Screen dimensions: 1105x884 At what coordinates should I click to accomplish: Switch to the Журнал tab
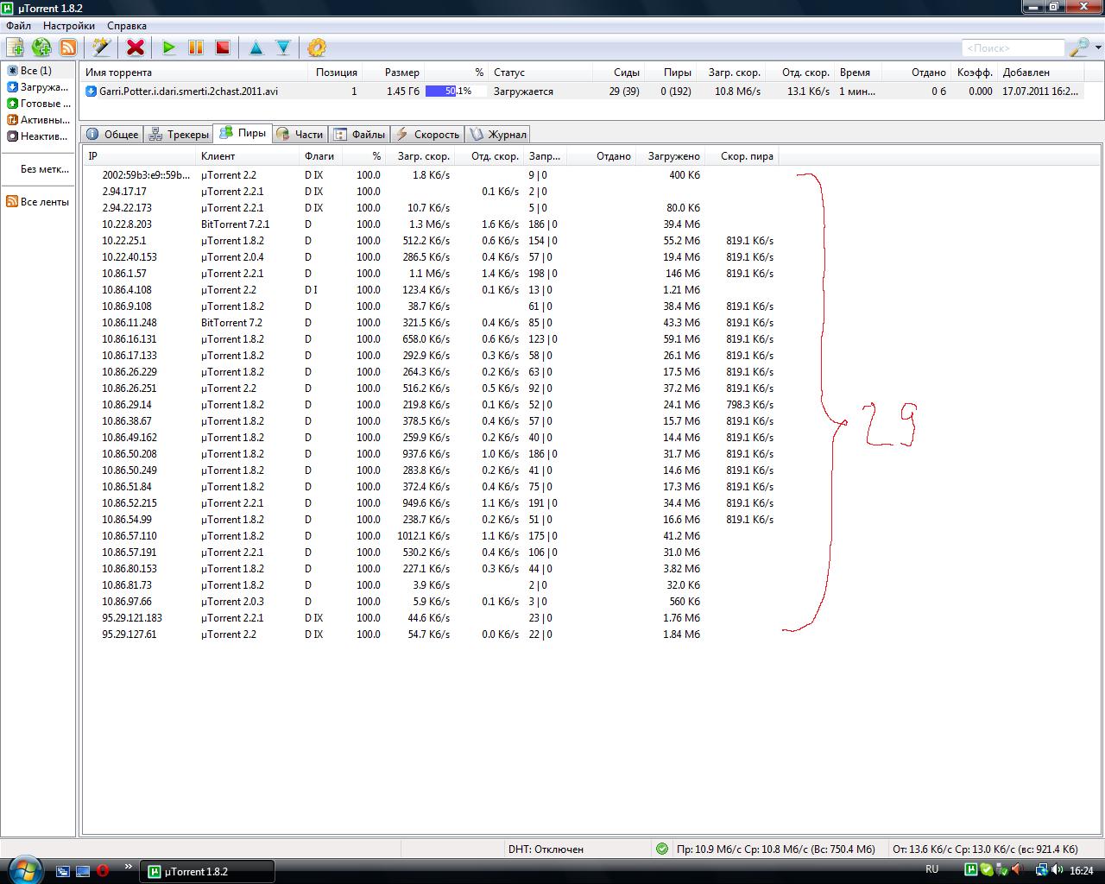click(x=497, y=134)
